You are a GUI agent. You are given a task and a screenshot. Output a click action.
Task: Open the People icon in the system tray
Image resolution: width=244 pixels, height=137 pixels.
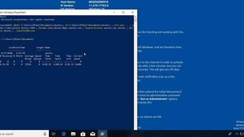230,134
